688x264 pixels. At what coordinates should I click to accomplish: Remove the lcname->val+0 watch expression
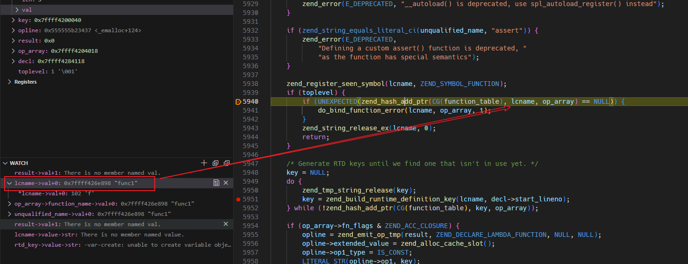click(x=226, y=183)
